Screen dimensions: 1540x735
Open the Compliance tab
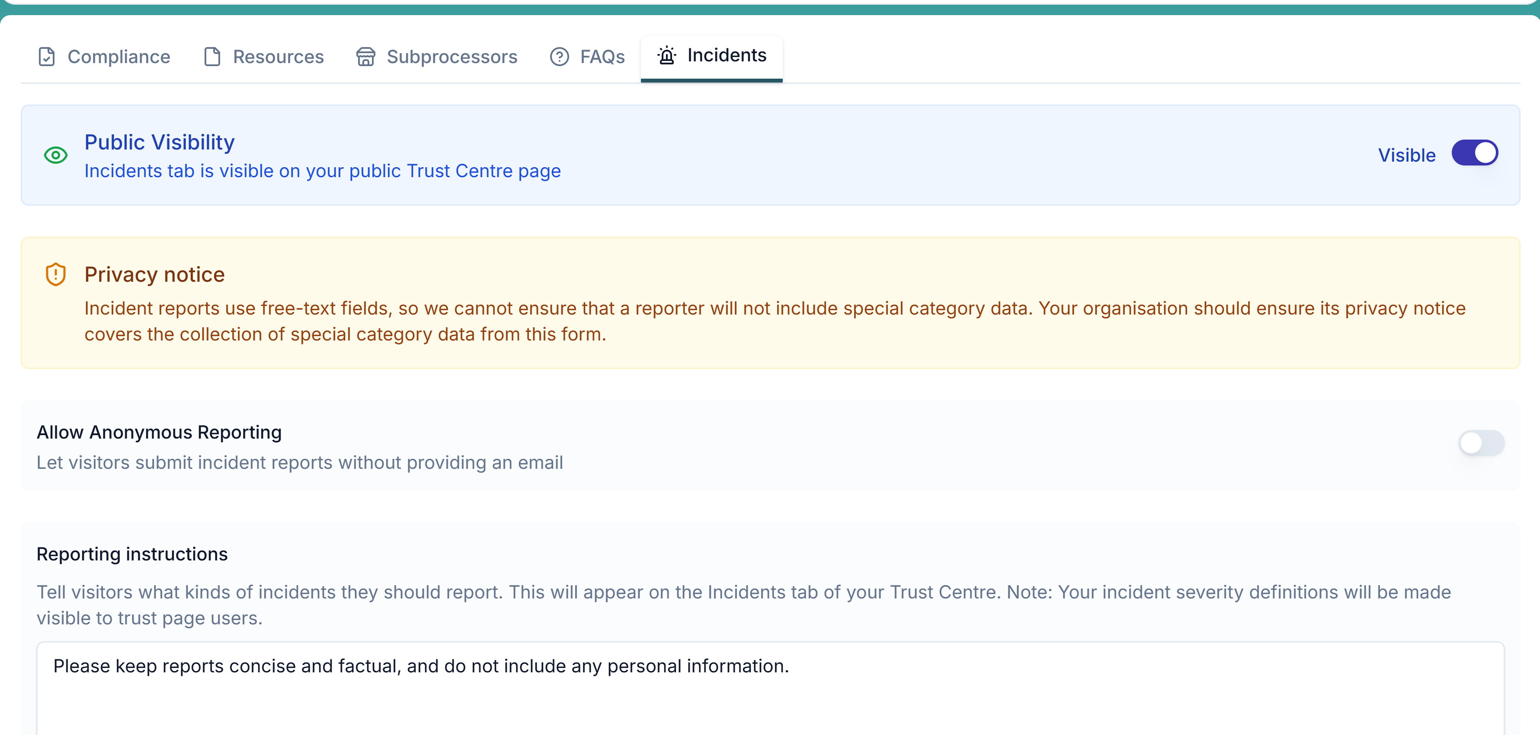pos(104,57)
